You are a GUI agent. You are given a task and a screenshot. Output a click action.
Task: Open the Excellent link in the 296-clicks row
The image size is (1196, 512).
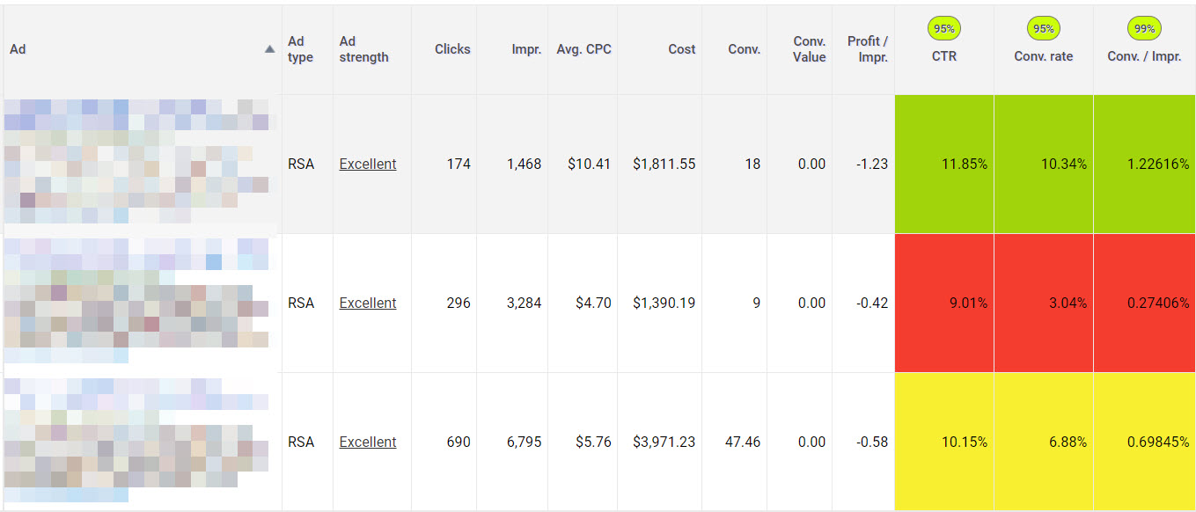pos(368,303)
